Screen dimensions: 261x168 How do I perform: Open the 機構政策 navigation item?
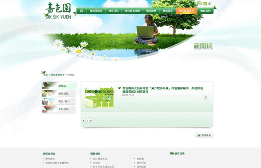[167, 11]
